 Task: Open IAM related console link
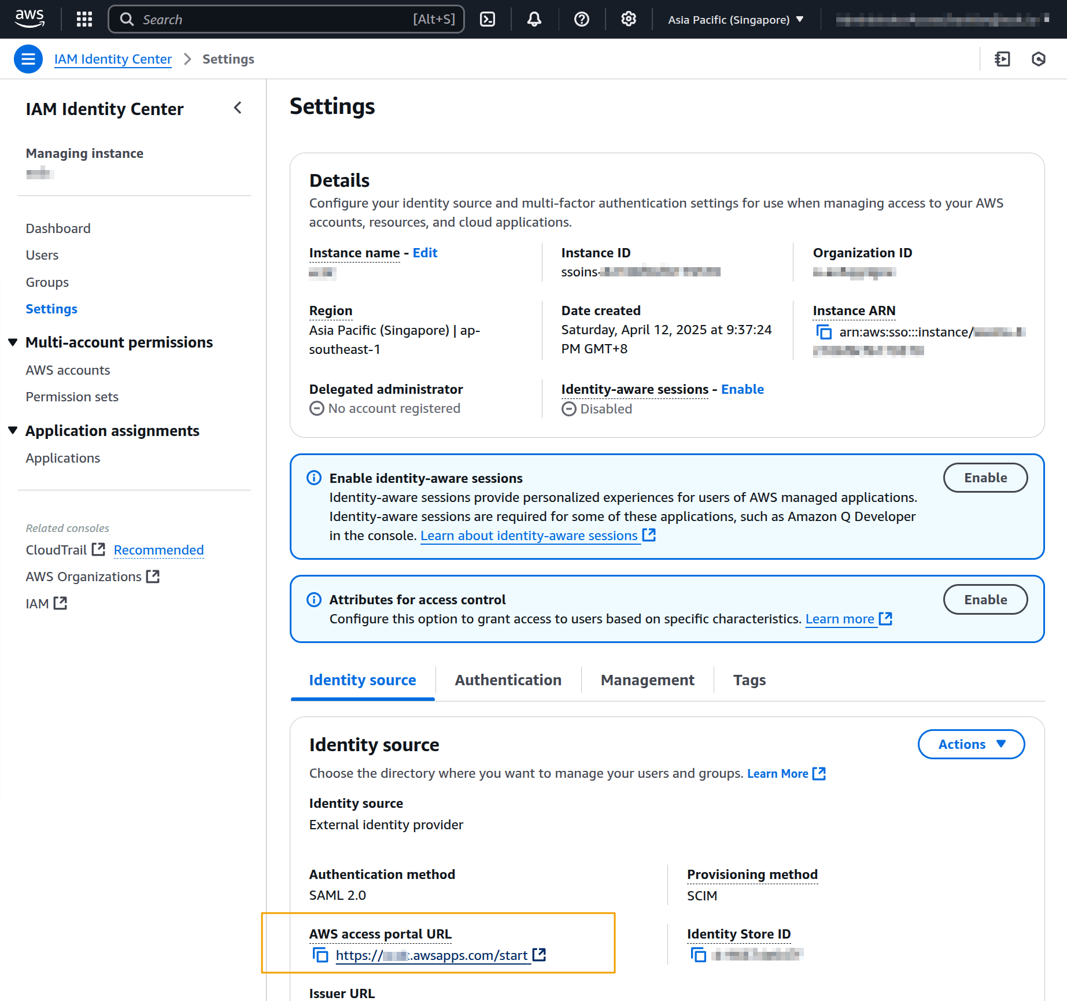tap(46, 604)
